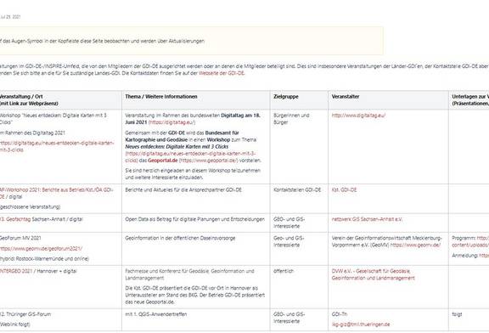Open the https://www.geoportal.de/ link

point(208,161)
